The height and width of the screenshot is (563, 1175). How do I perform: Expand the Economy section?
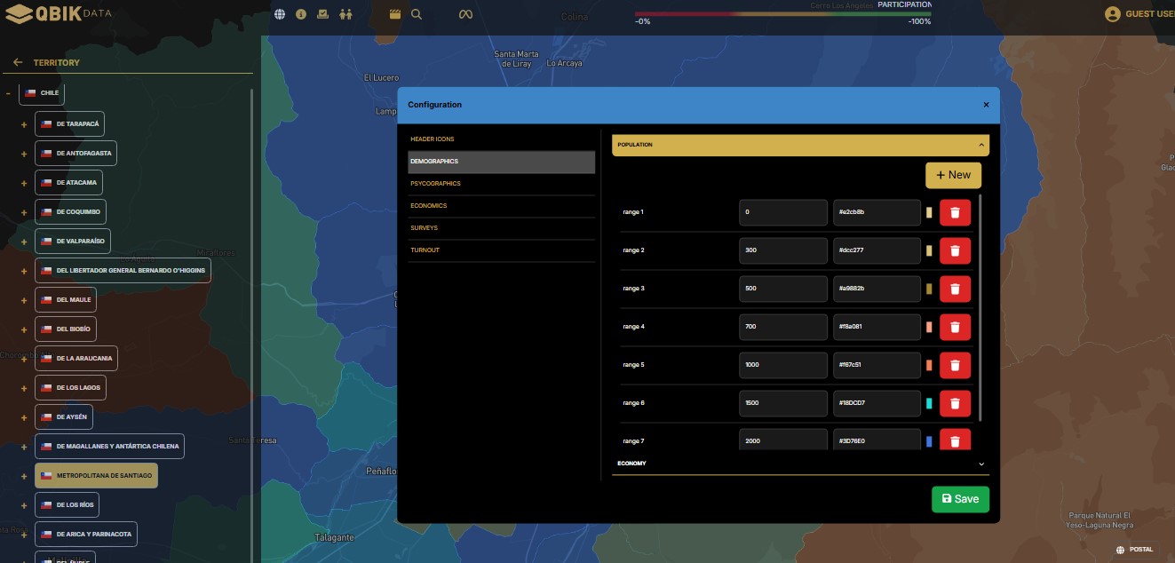point(981,464)
